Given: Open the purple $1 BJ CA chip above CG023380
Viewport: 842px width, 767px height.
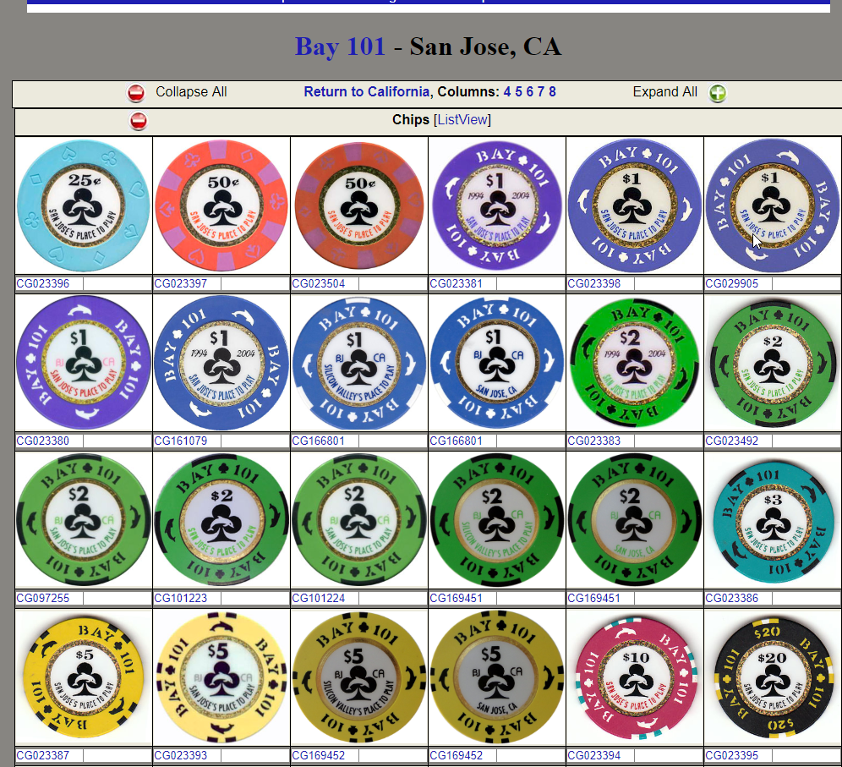Looking at the screenshot, I should pyautogui.click(x=83, y=363).
